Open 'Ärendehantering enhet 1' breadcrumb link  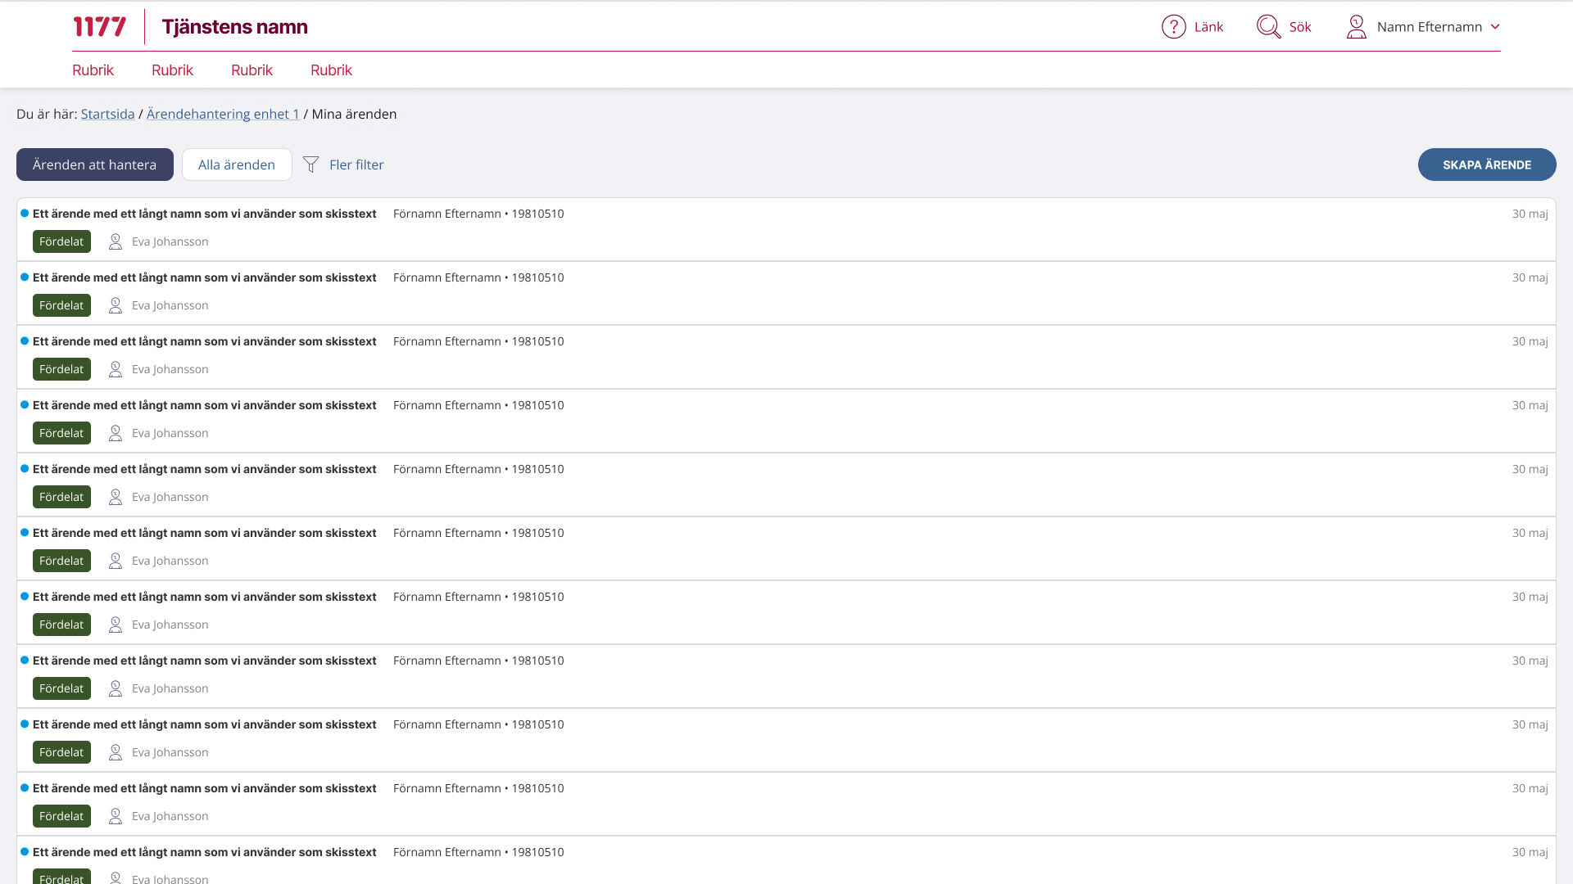223,114
